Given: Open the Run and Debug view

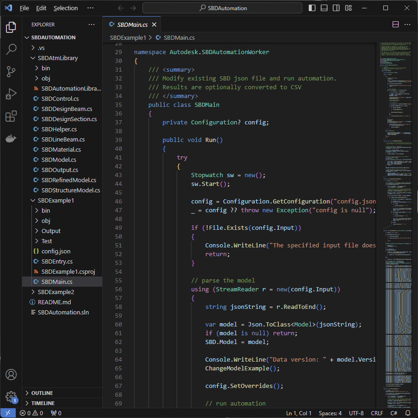Looking at the screenshot, I should [x=11, y=94].
